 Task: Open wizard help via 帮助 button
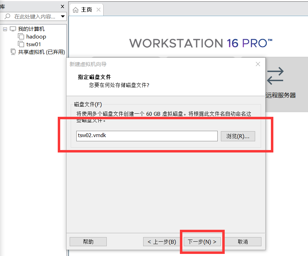click(88, 242)
